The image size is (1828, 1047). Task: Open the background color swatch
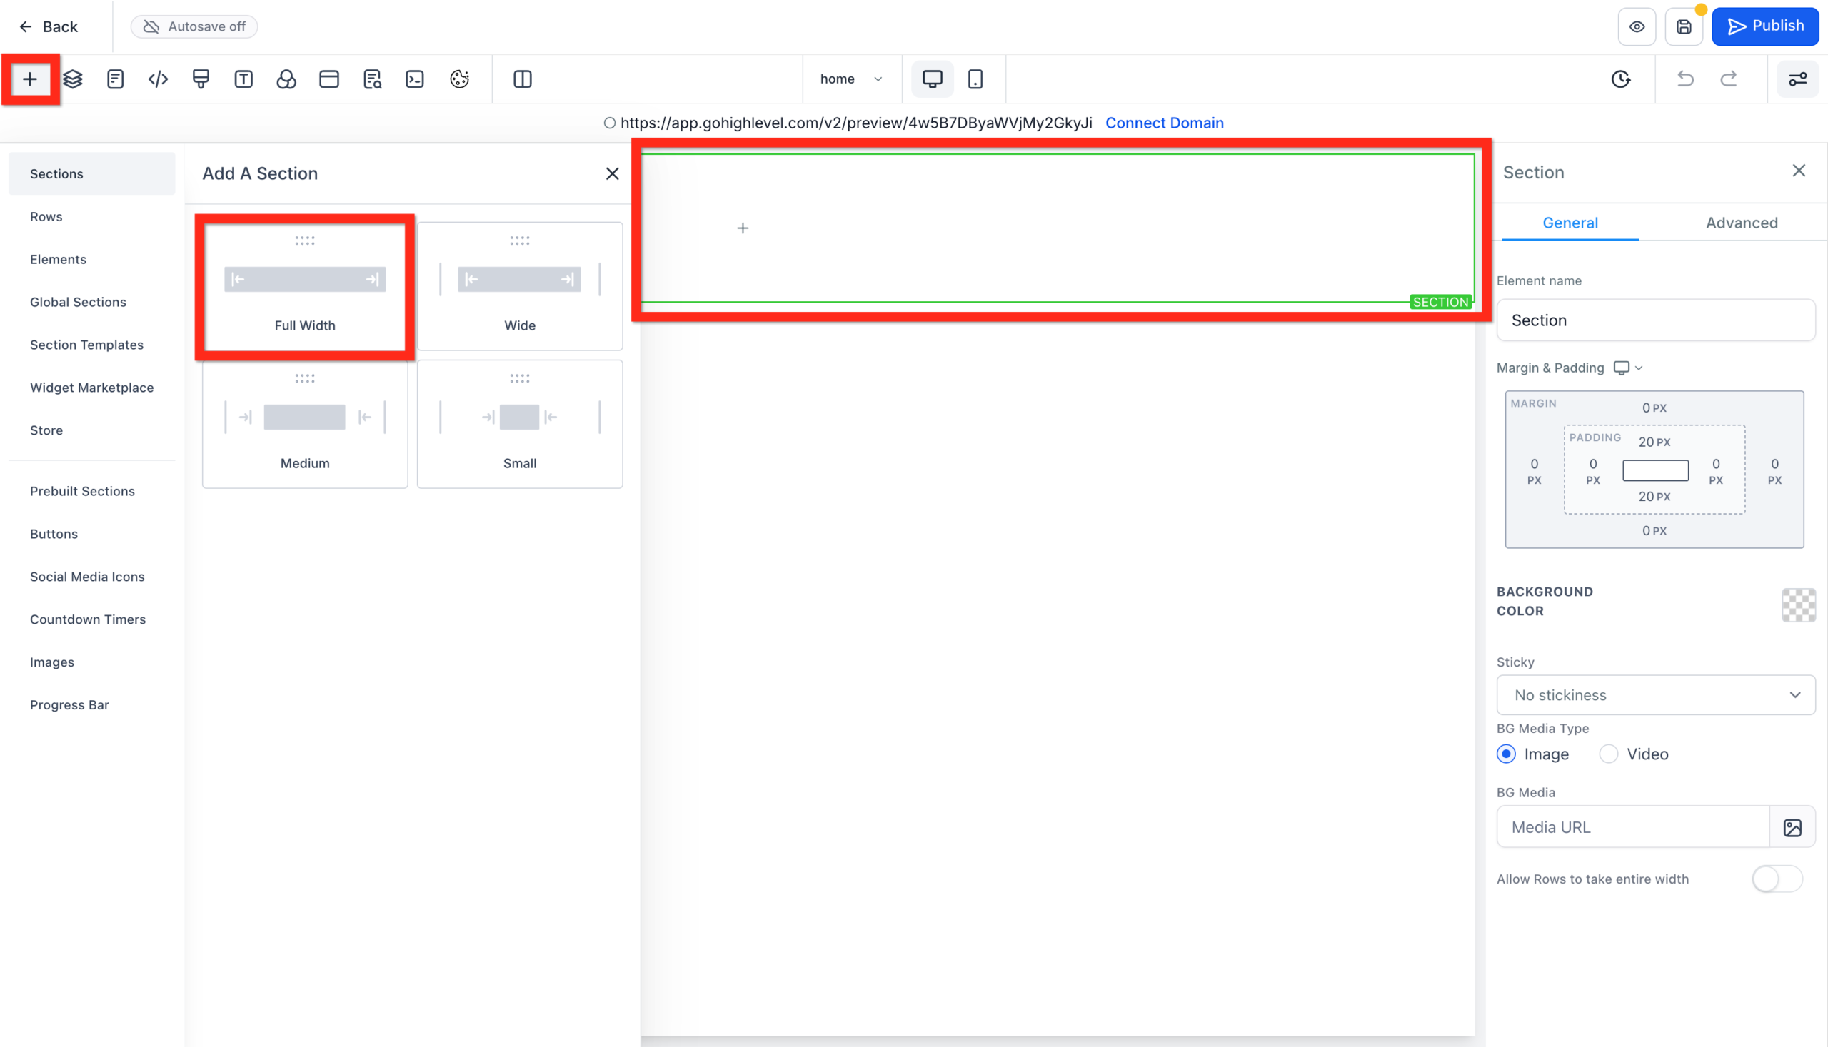pyautogui.click(x=1799, y=605)
